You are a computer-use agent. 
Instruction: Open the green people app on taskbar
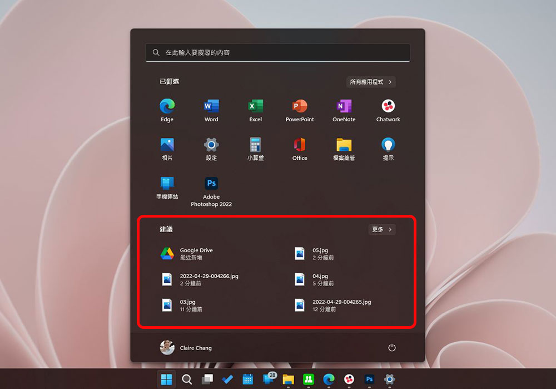(x=309, y=380)
